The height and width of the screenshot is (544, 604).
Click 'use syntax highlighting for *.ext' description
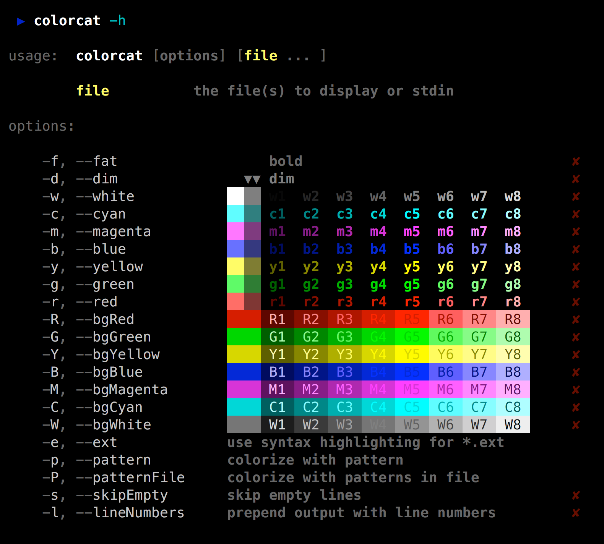tap(366, 443)
